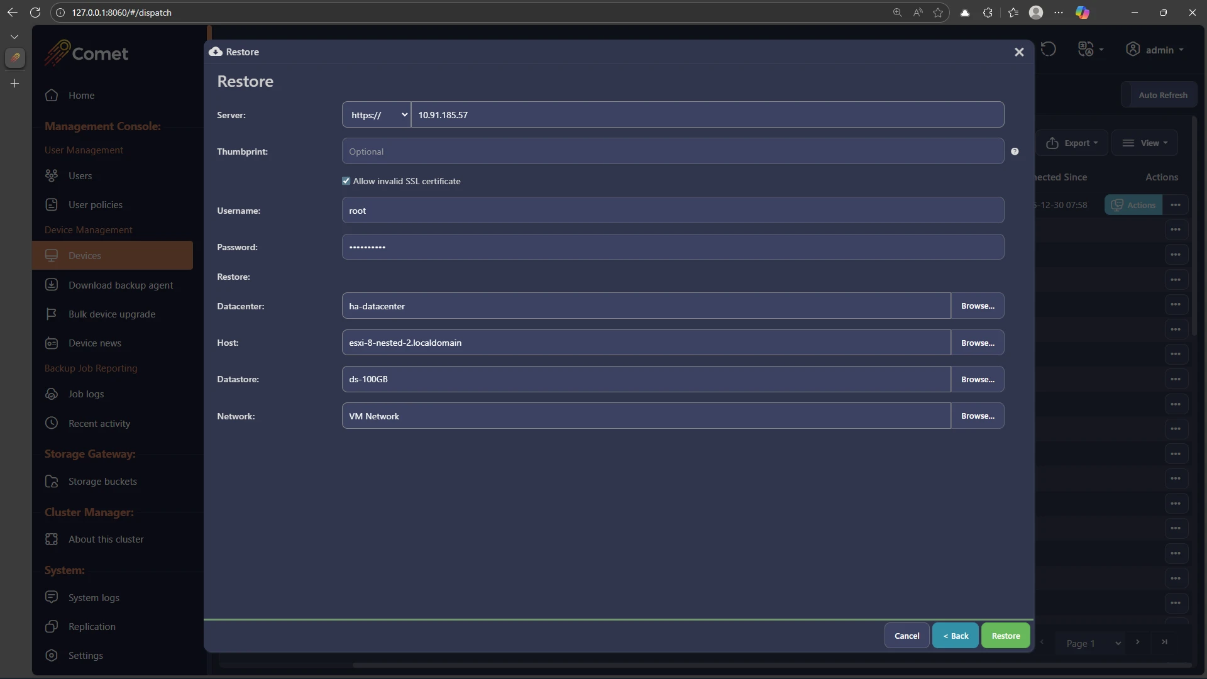Add page to favorites star icon
1207x679 pixels.
pos(938,13)
